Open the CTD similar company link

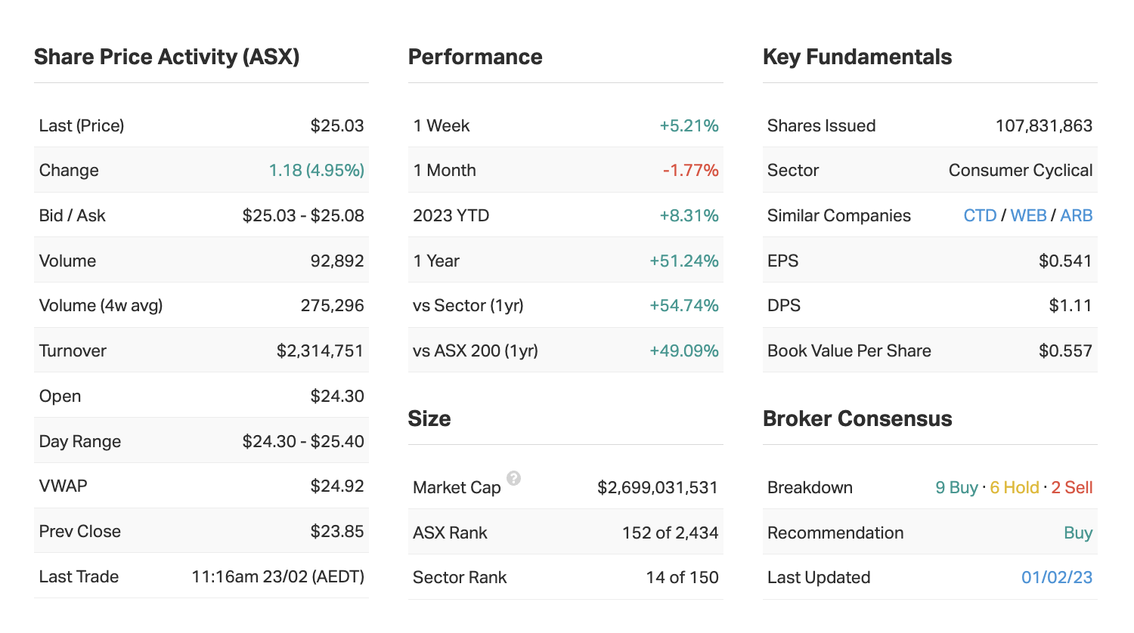(x=980, y=215)
